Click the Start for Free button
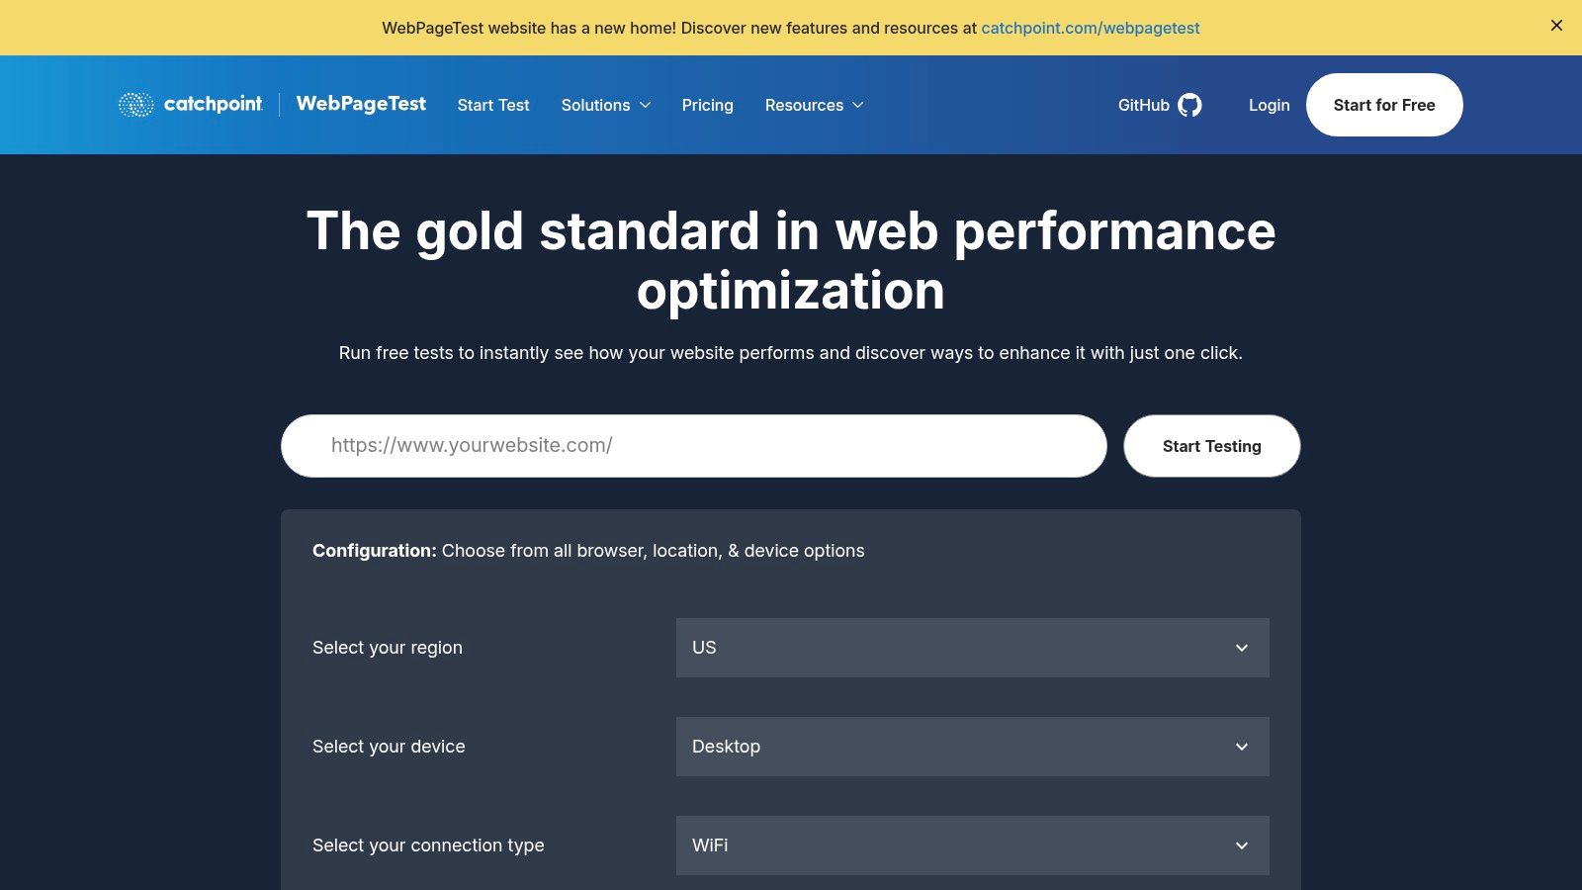Image resolution: width=1582 pixels, height=890 pixels. pos(1384,105)
